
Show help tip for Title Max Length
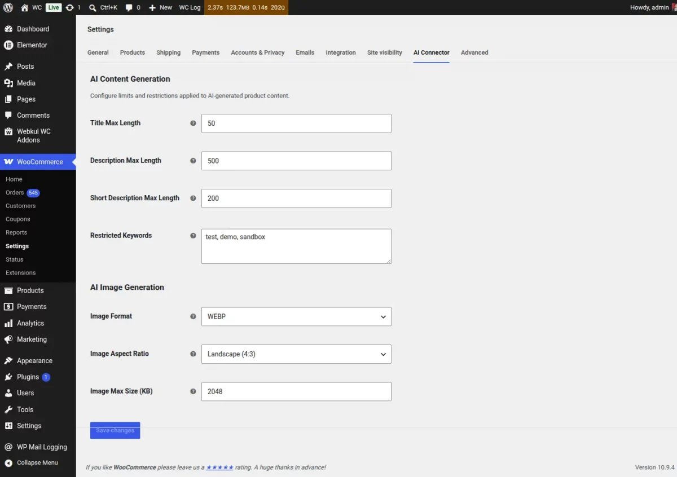(193, 123)
